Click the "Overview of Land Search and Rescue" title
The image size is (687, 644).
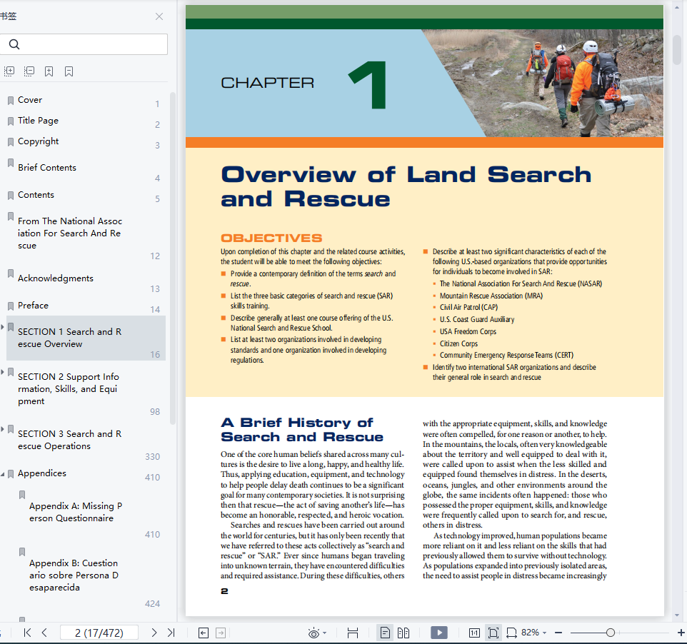pyautogui.click(x=406, y=186)
